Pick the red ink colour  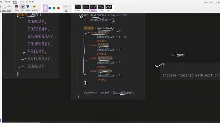tap(58, 8)
